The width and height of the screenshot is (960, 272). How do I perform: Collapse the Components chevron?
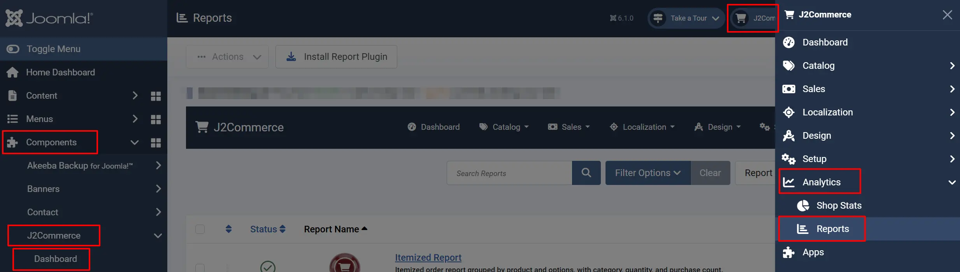[135, 142]
